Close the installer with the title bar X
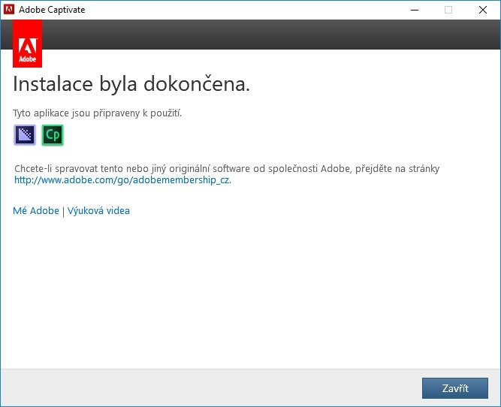The width and height of the screenshot is (501, 407). pos(482,10)
